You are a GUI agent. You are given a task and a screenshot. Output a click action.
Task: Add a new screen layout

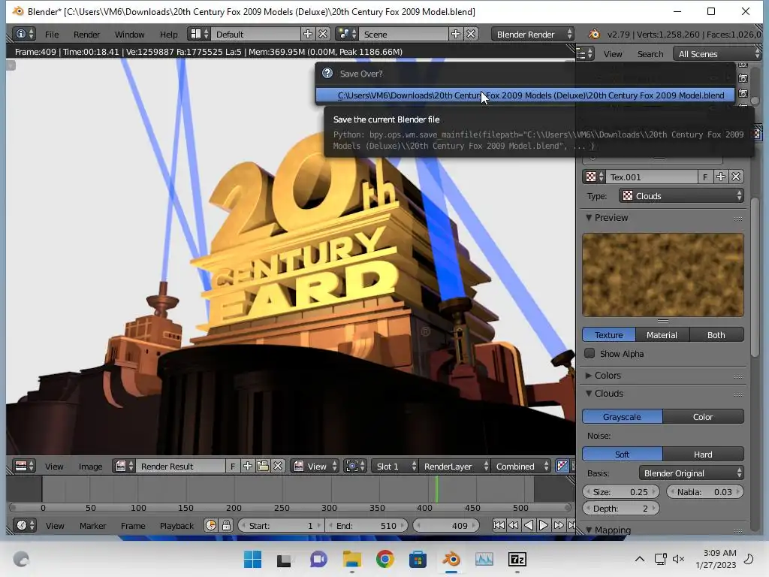point(307,34)
